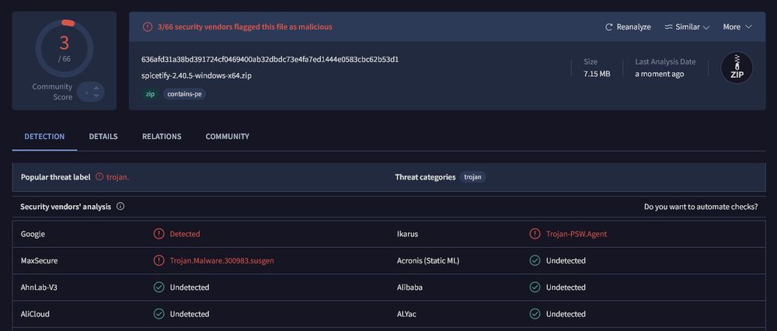Click the MaxSecure vendor name
Screen dimensions: 777x331
point(40,260)
